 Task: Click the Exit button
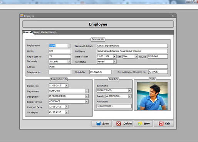164,123
